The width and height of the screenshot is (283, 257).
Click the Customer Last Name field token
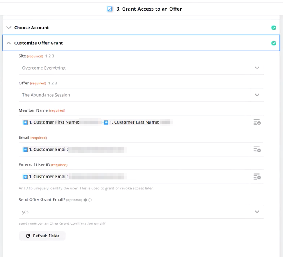[x=138, y=122]
